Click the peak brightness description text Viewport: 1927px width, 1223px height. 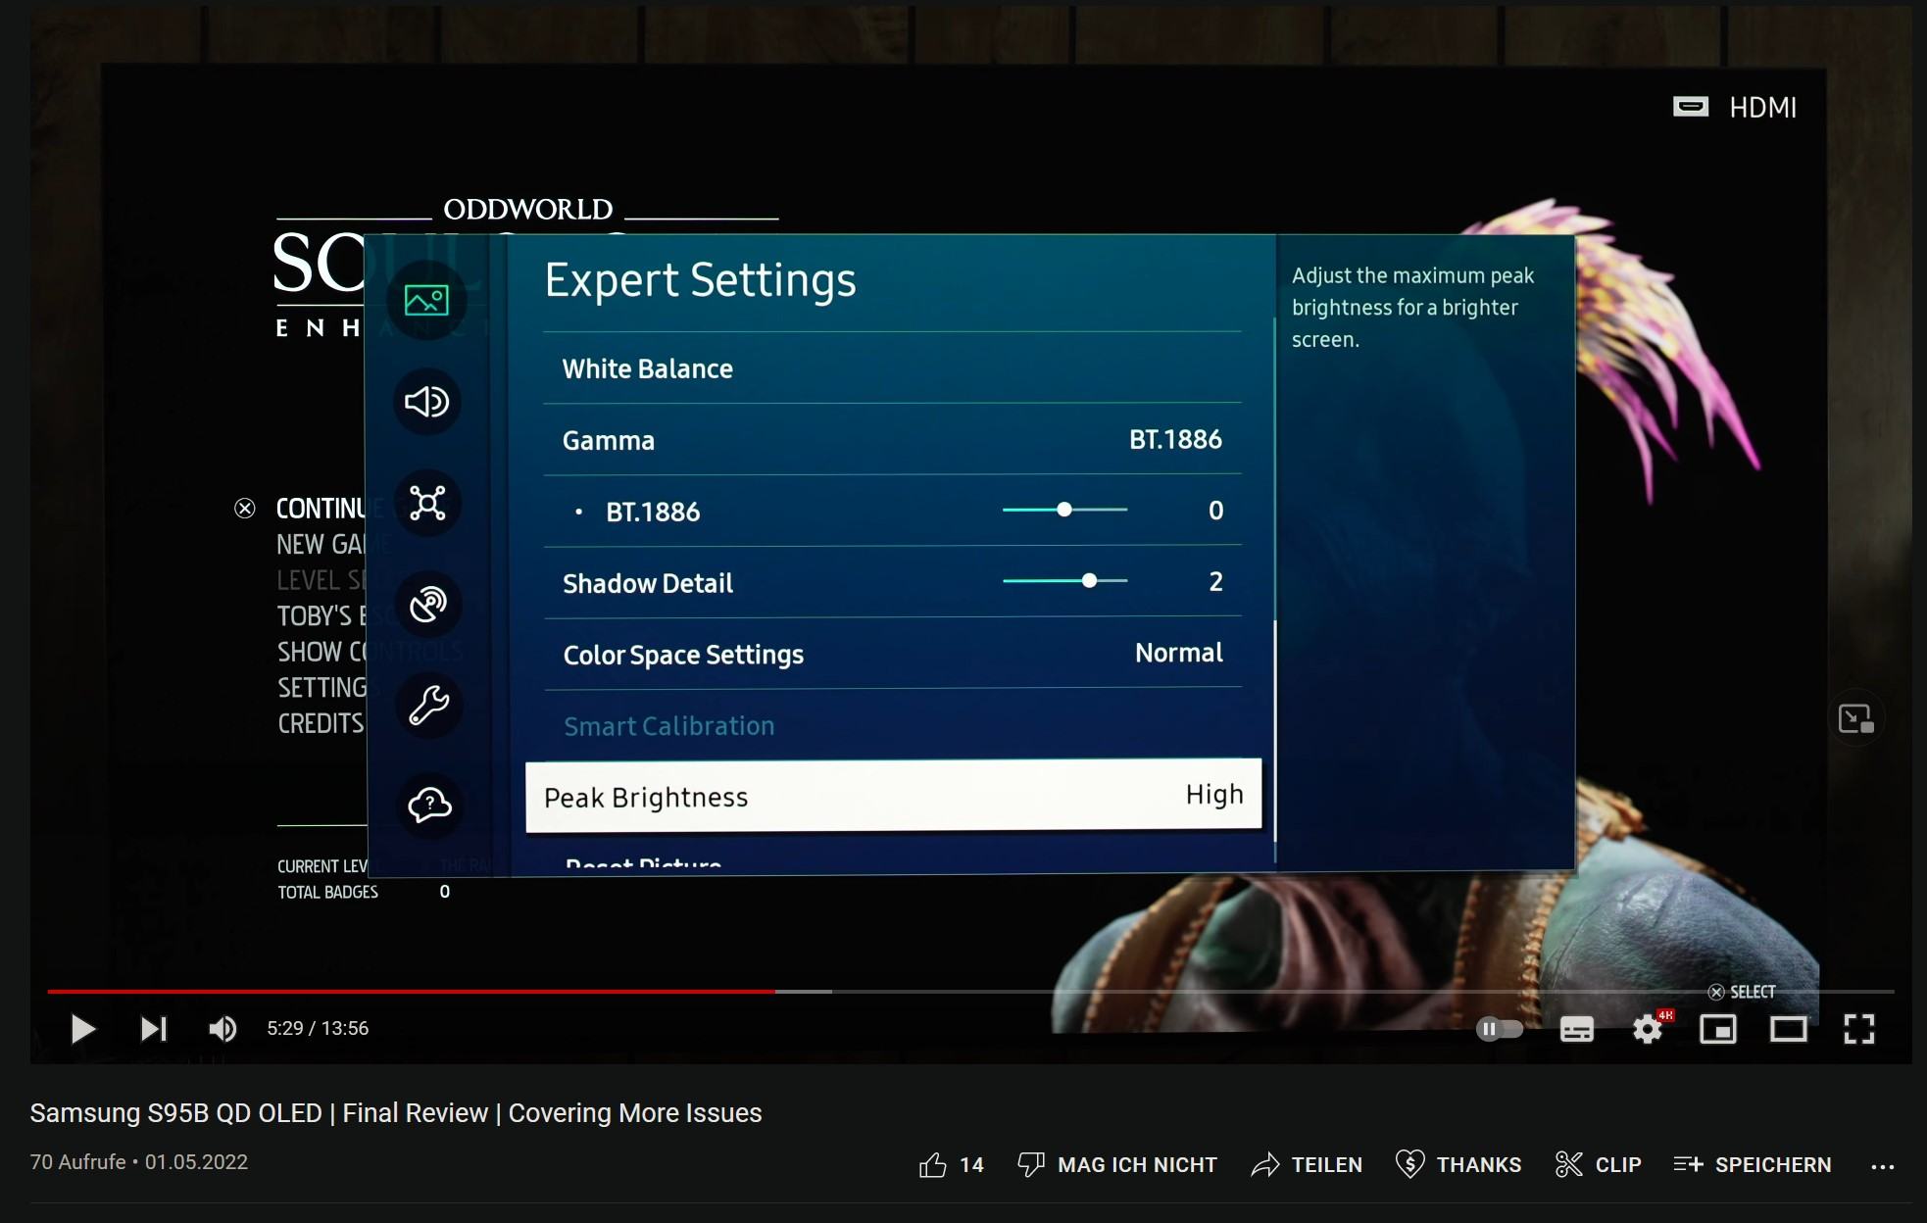pos(1412,308)
